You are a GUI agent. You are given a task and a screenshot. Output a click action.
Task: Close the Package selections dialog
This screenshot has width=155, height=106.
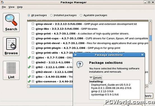pos(142,55)
